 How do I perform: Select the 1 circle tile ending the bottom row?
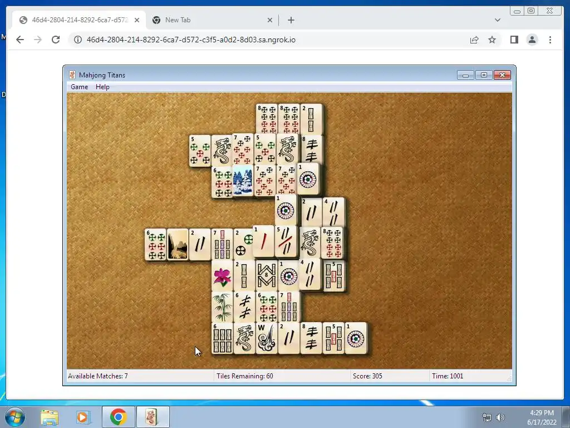click(x=356, y=338)
